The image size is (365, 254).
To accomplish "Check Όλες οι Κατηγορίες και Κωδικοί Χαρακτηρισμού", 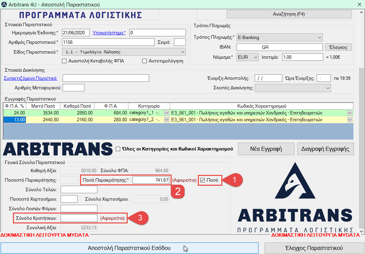I will pyautogui.click(x=118, y=149).
